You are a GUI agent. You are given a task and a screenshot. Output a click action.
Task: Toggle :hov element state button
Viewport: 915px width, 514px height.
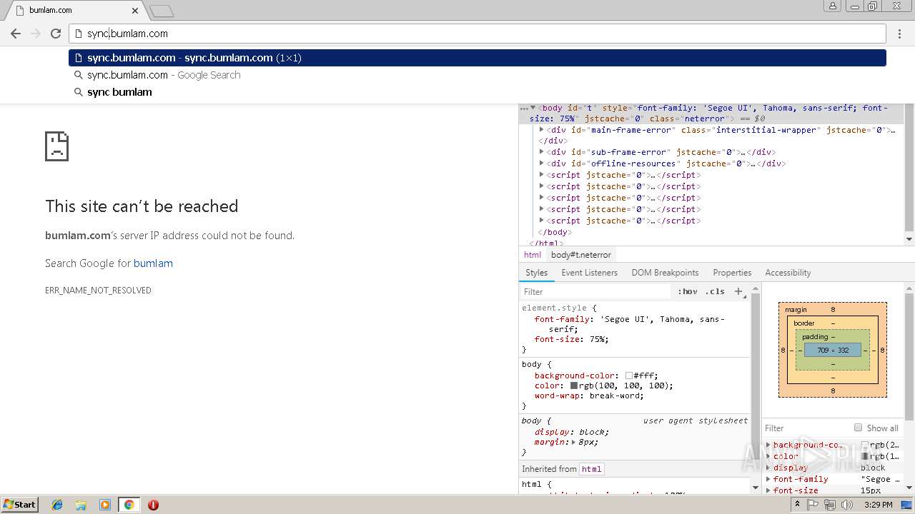(688, 291)
